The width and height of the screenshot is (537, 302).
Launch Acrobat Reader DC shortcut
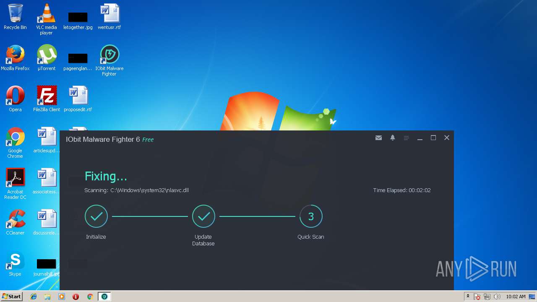pos(15,184)
